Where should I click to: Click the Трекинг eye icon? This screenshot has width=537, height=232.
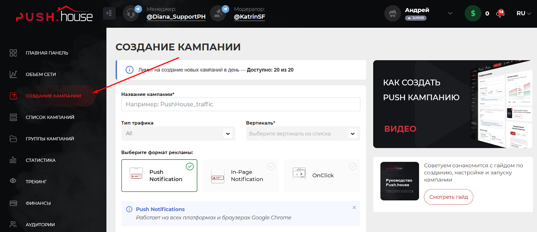(x=13, y=181)
